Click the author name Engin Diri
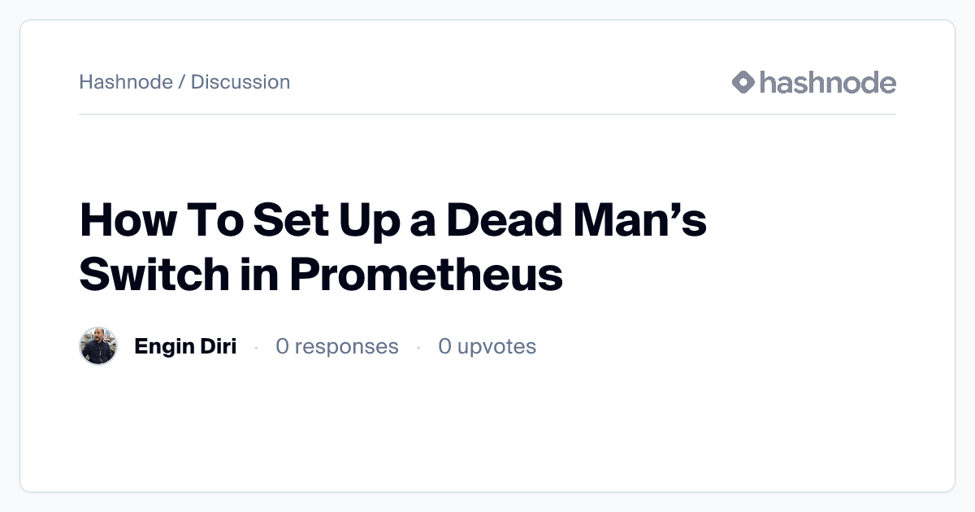Image resolution: width=975 pixels, height=512 pixels. (x=185, y=347)
